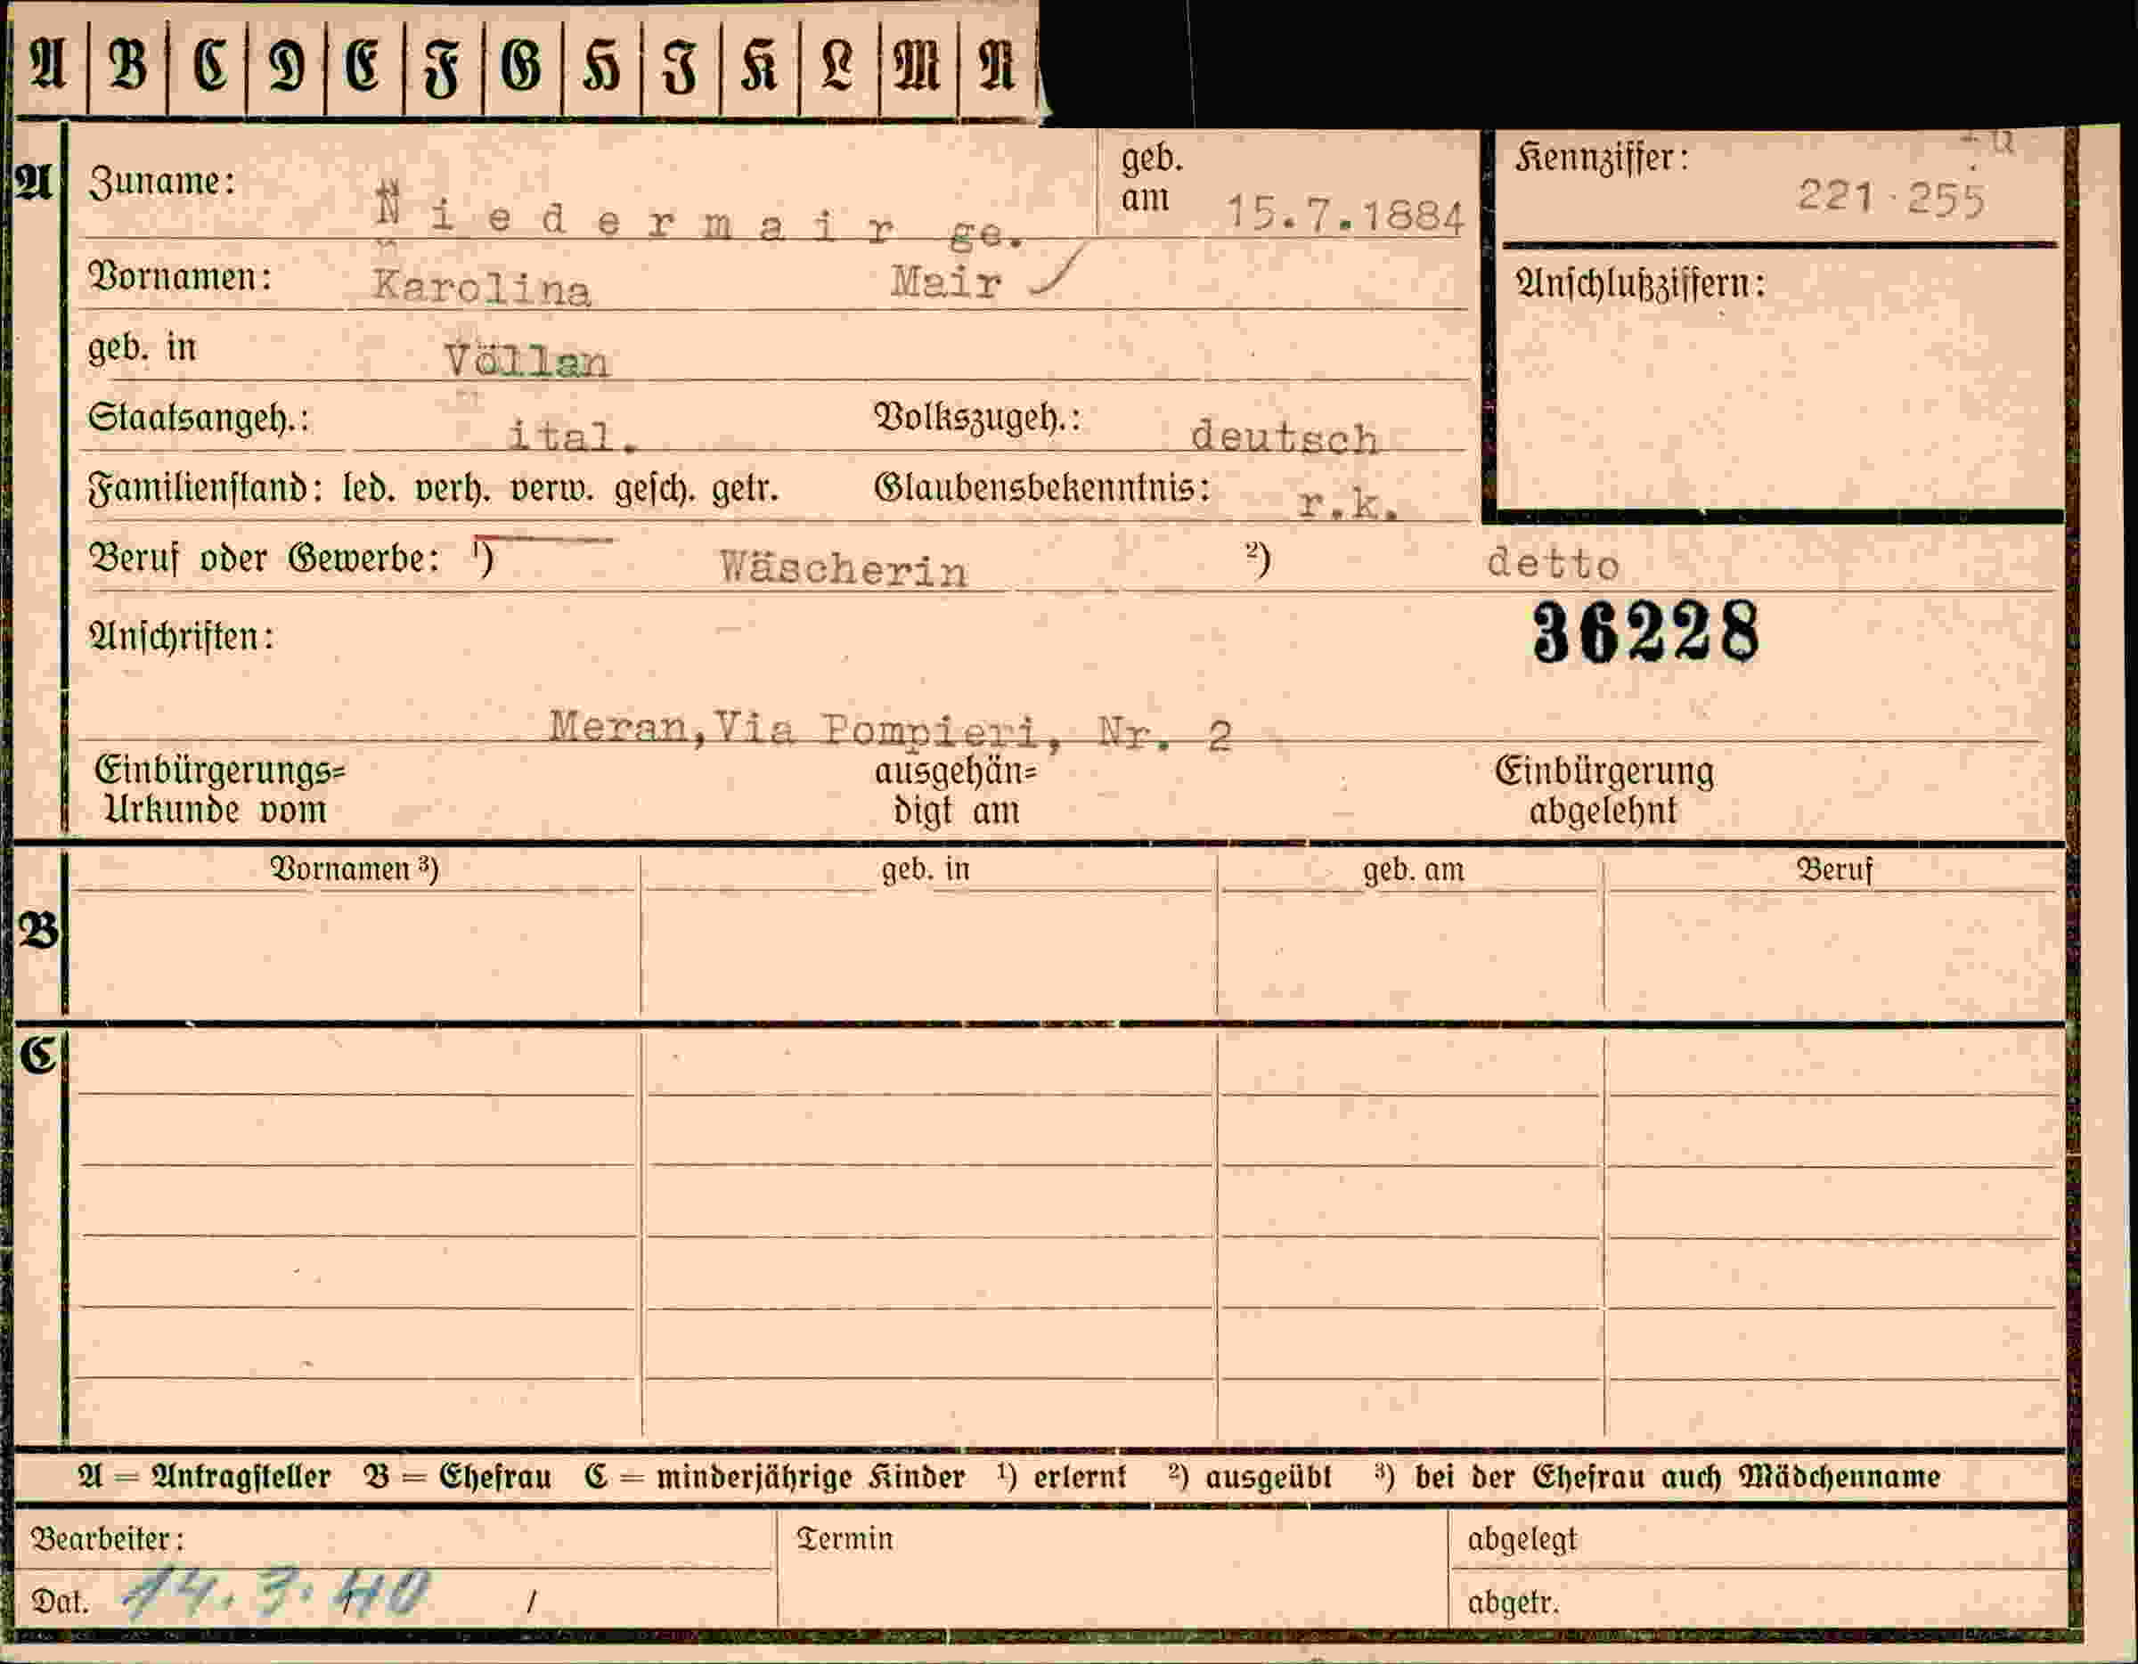2138x1664 pixels.
Task: Click the address Meran, Via Pompieri, Nr. 2
Action: [890, 730]
